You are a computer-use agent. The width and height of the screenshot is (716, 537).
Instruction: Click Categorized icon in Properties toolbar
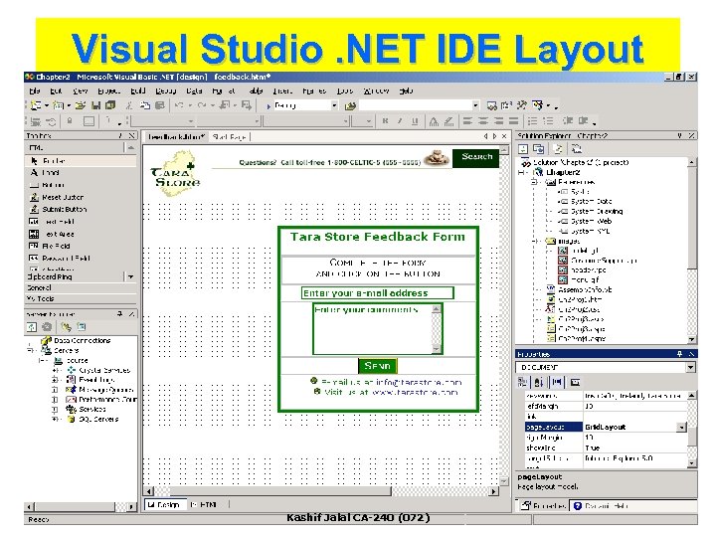[x=523, y=382]
